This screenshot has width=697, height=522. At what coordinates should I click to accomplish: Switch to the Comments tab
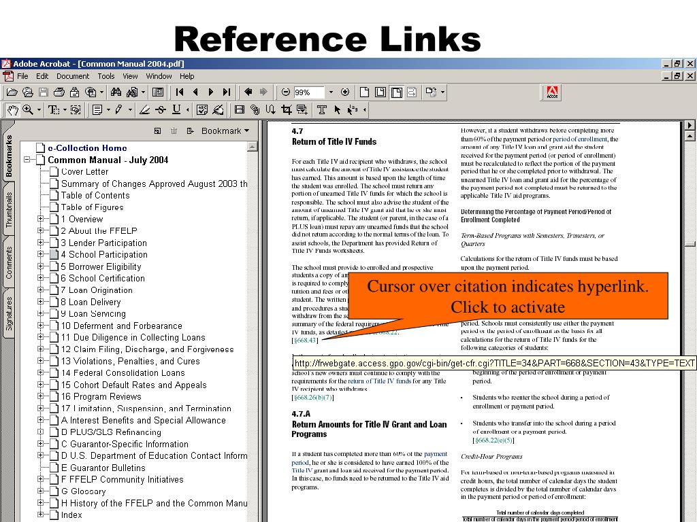8,262
